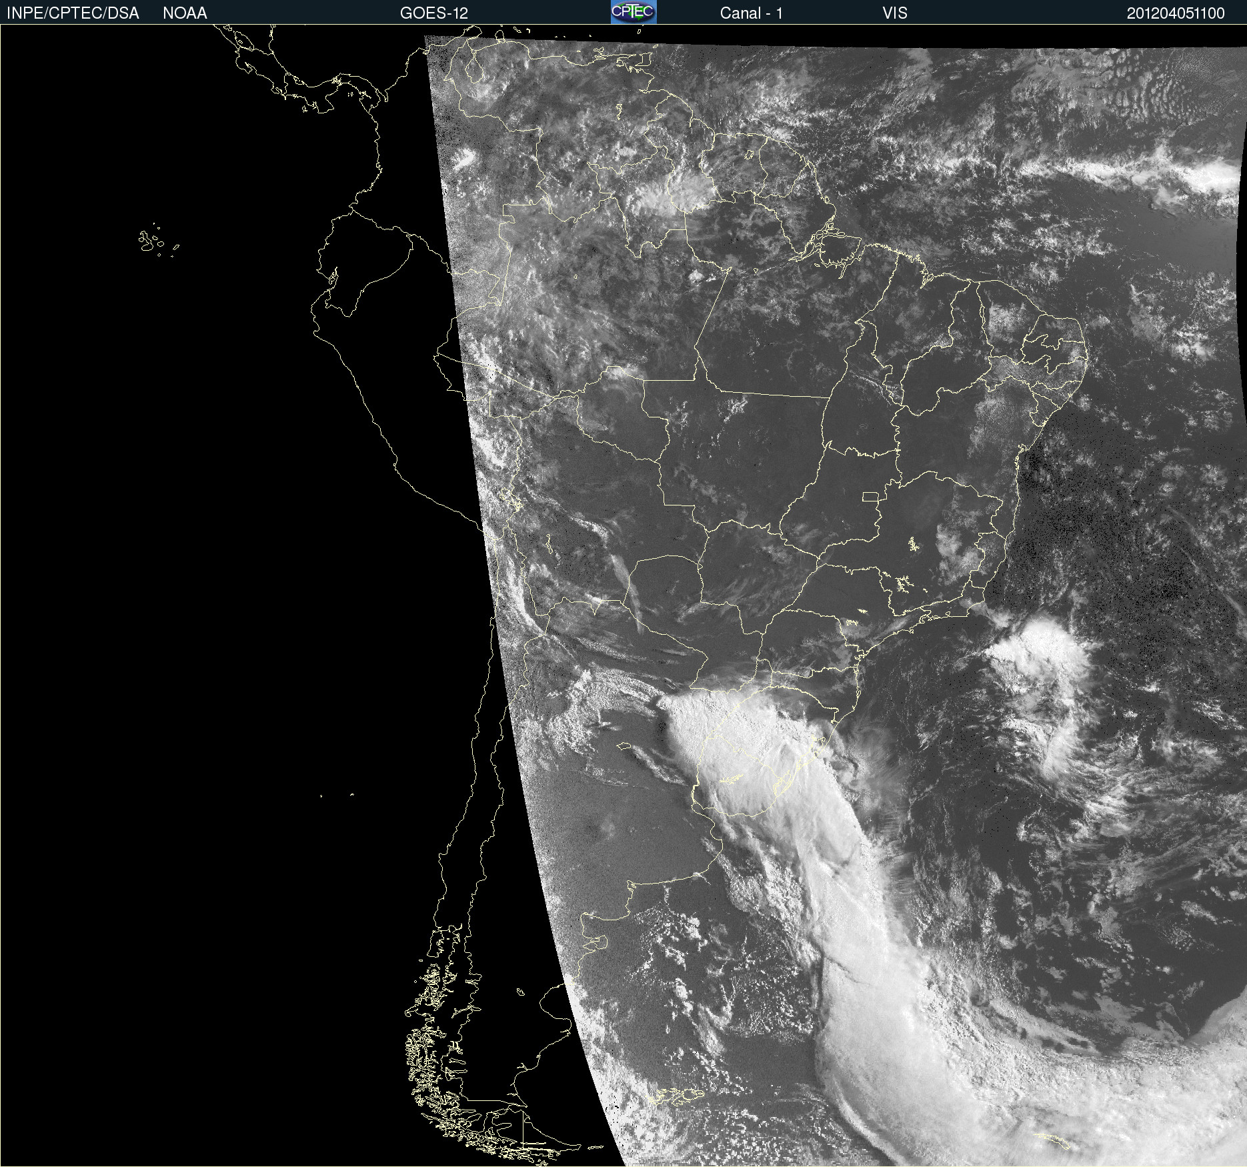Click the NOAA label in the header
Viewport: 1247px width, 1167px height.
point(185,13)
